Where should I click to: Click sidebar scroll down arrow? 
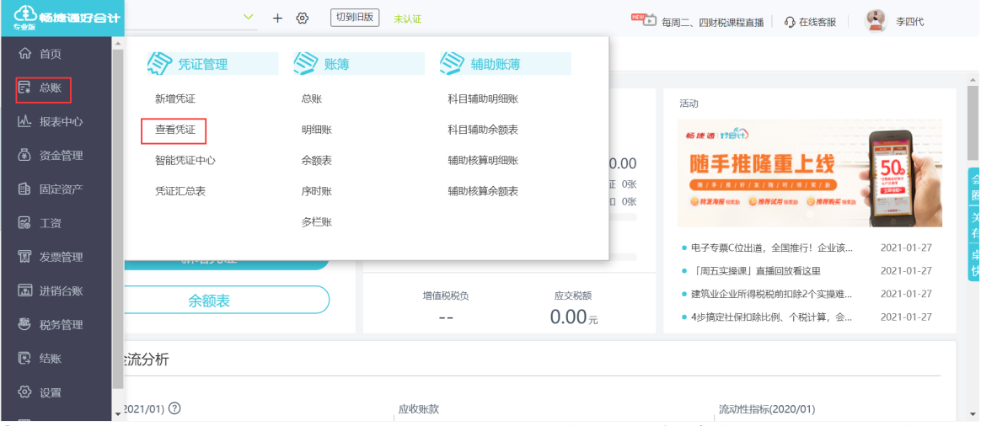click(118, 413)
